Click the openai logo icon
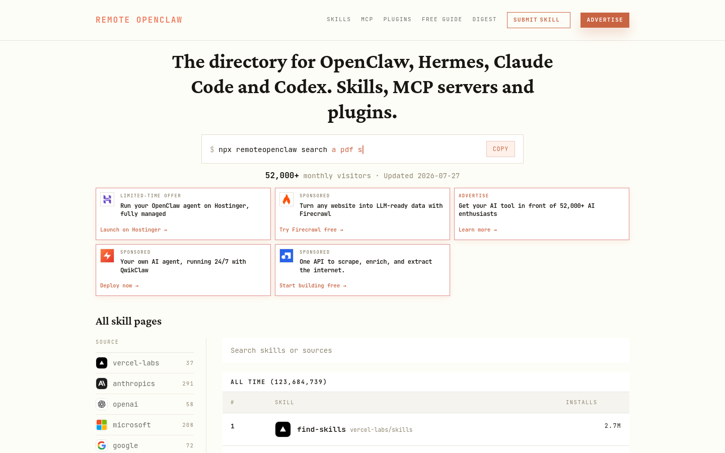The height and width of the screenshot is (453, 725). pos(102,404)
